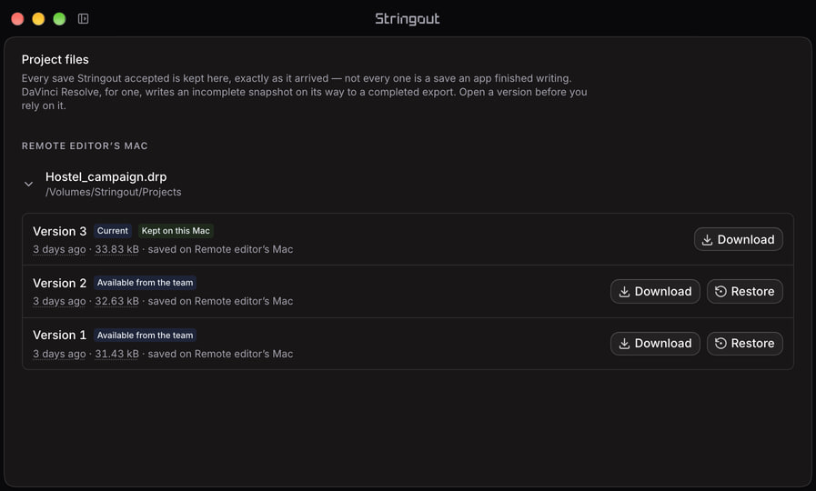Click Version 2's Available from the team badge
The width and height of the screenshot is (816, 491).
[x=145, y=283]
